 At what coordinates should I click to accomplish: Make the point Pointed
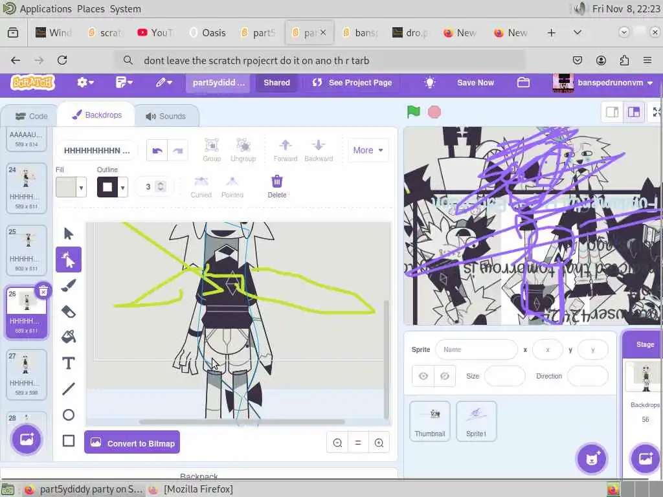[232, 187]
